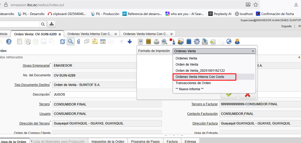
Task: Pick Orden de Venta_20251001162122 print format
Action: coord(200,71)
